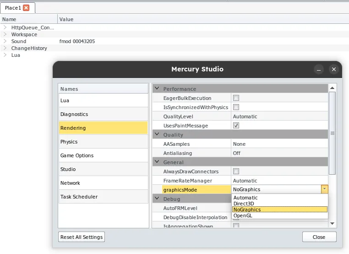Select Rendering in the Names list

click(103, 128)
